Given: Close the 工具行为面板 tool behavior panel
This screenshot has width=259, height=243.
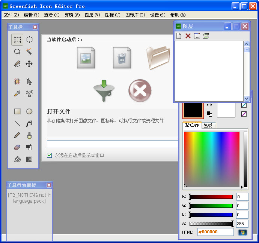Looking at the screenshot, I should tap(49, 185).
